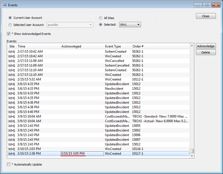Enable the Automatically Update checkbox
Image resolution: width=223 pixels, height=174 pixels.
pyautogui.click(x=9, y=165)
